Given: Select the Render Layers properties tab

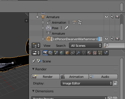Looking at the screenshot, I should [x=50, y=53].
